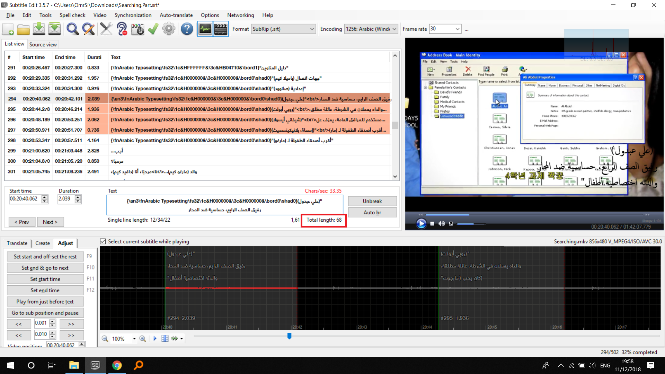The width and height of the screenshot is (665, 374).
Task: Open Windows Start menu
Action: pyautogui.click(x=10, y=365)
